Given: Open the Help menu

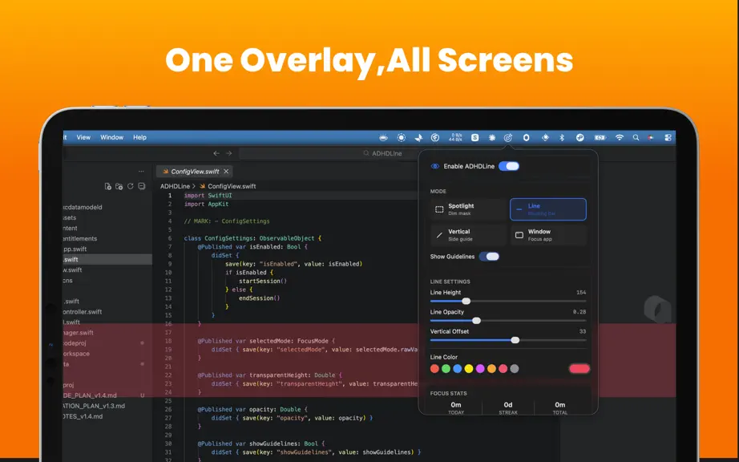Looking at the screenshot, I should 139,137.
